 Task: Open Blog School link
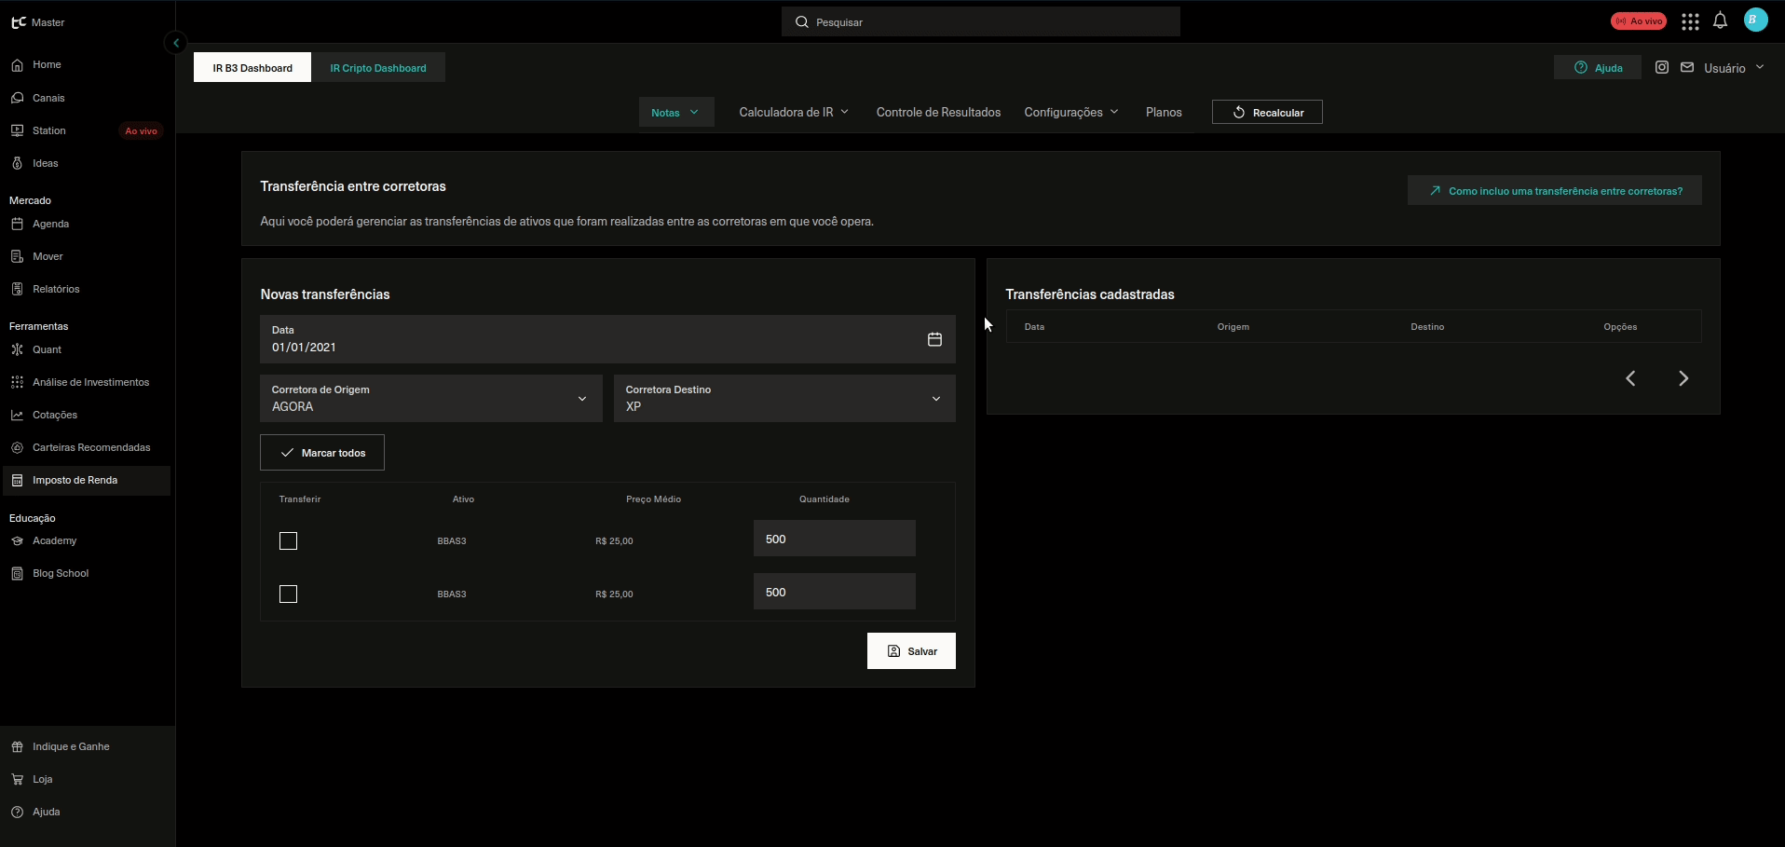61,573
